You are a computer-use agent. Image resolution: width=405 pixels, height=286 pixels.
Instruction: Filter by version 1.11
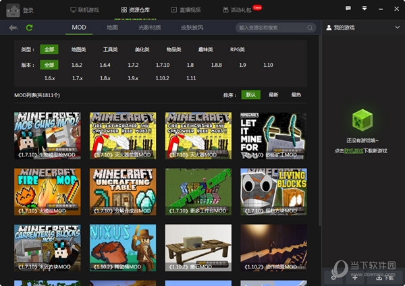191,78
